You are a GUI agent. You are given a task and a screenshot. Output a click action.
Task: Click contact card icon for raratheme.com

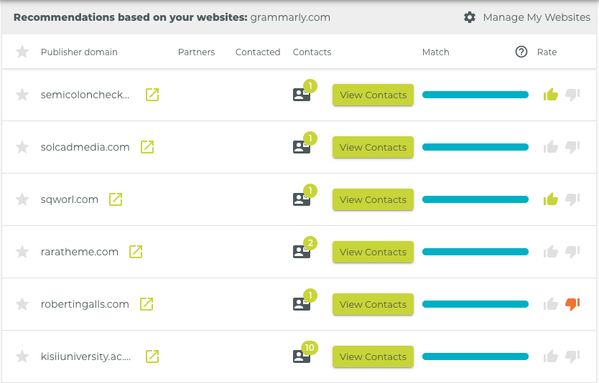click(x=302, y=252)
